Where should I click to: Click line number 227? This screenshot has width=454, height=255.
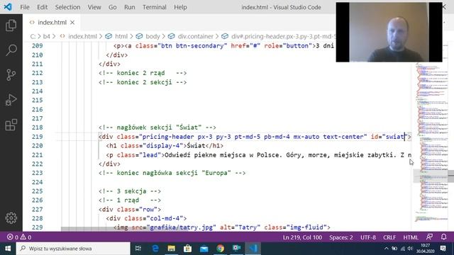(x=38, y=210)
